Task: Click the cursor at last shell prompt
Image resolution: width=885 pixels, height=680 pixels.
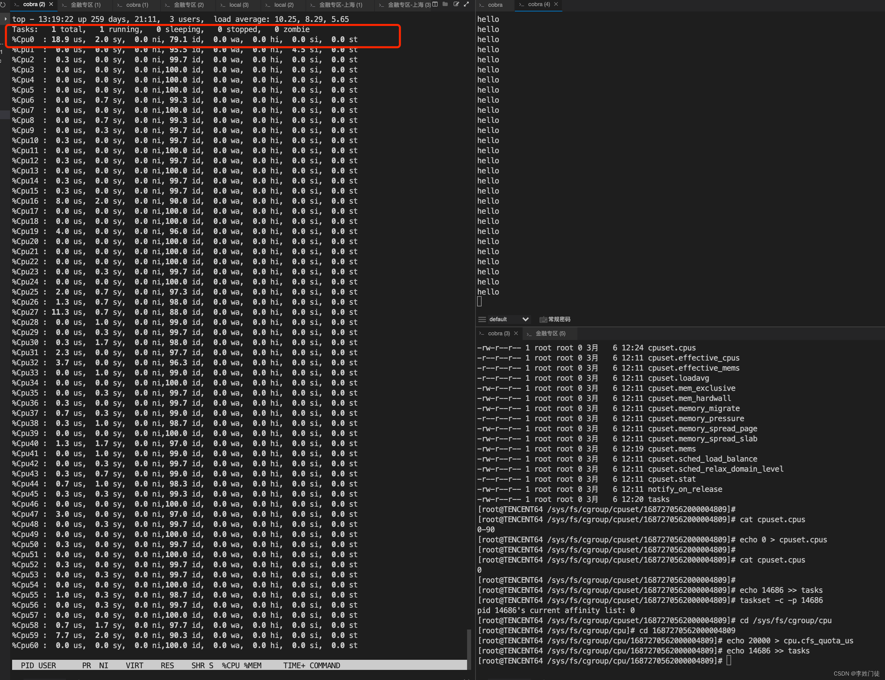Action: [729, 661]
